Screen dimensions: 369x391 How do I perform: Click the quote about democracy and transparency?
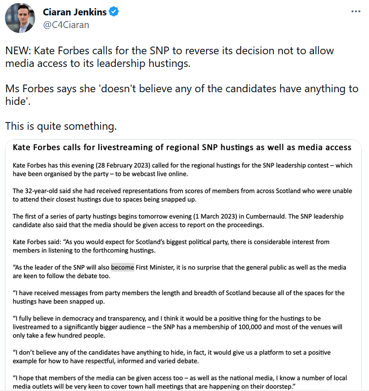177,327
